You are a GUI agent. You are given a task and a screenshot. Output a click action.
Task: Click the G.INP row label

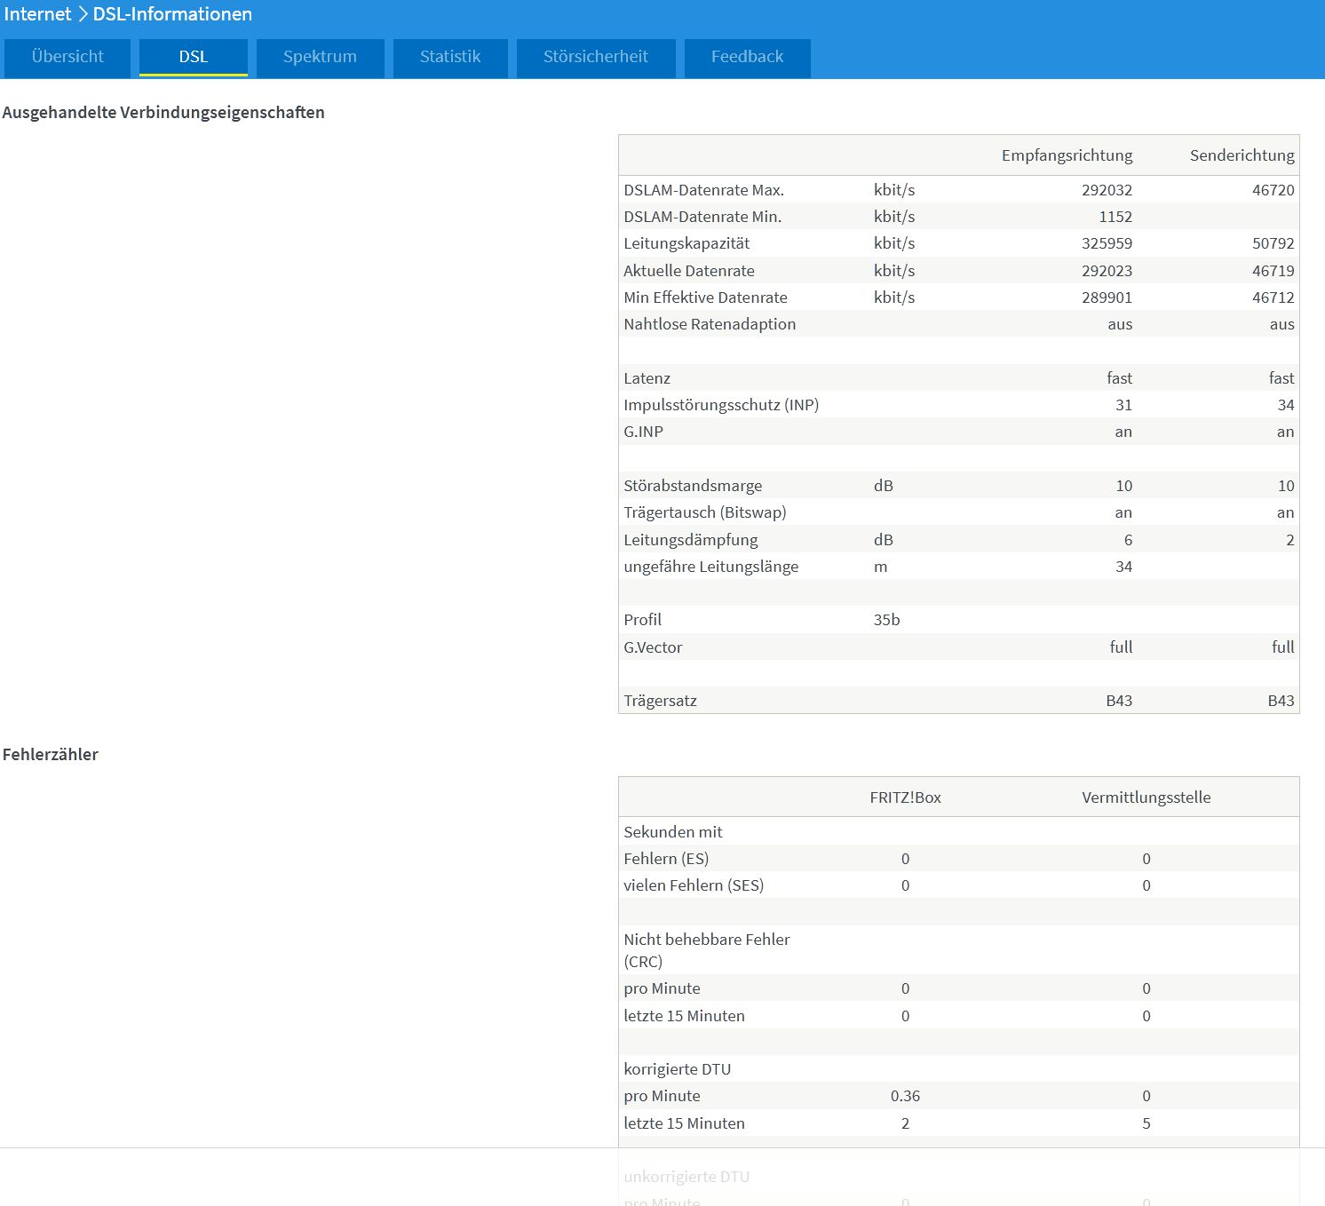[644, 432]
